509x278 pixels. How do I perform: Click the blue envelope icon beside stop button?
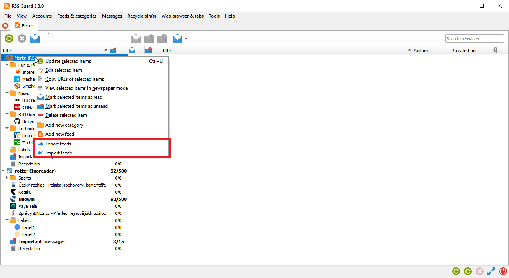[x=35, y=38]
